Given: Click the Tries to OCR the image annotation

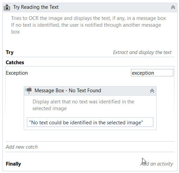Looking at the screenshot, I should coord(88,25).
